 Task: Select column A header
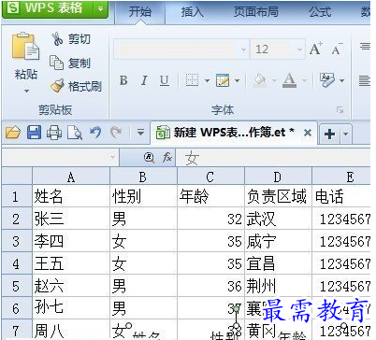tap(71, 177)
